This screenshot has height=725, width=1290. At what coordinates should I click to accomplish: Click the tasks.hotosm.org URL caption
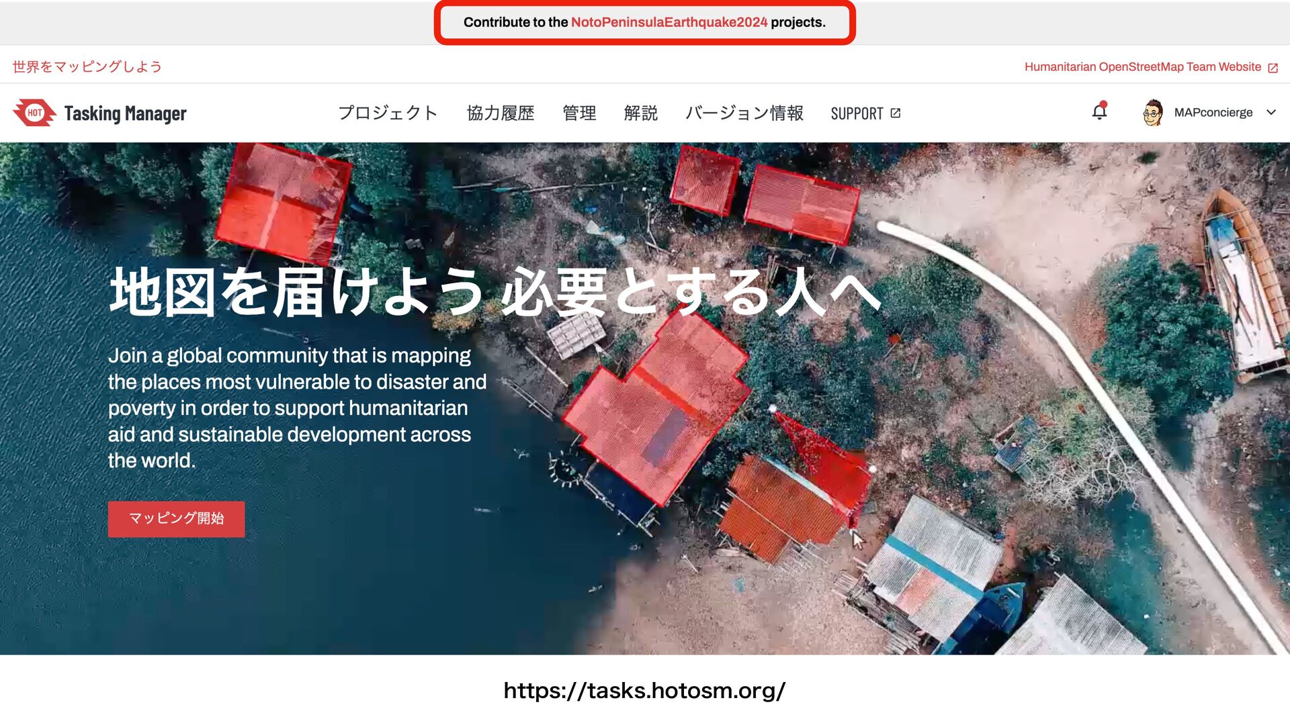(644, 691)
